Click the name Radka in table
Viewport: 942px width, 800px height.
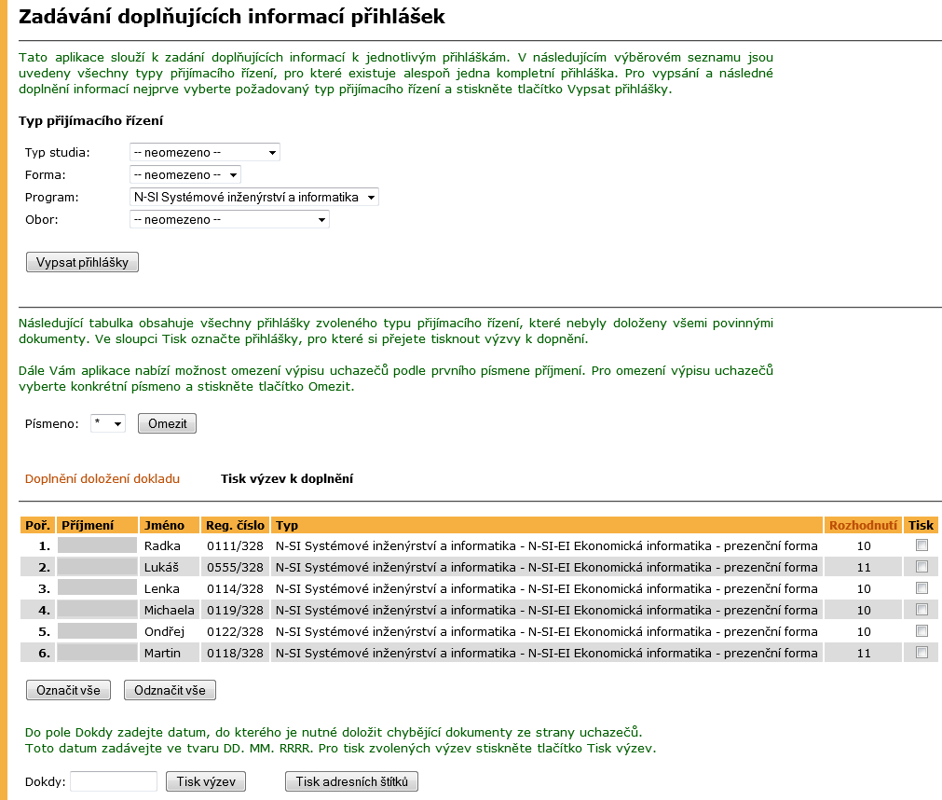[x=162, y=545]
